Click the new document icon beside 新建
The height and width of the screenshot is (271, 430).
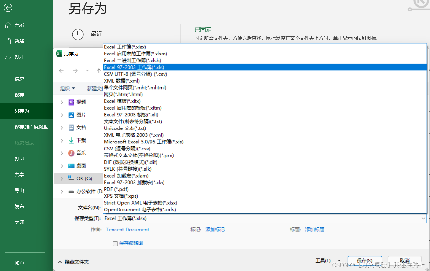coord(9,41)
